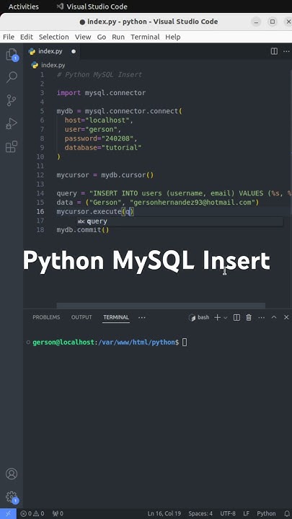Viewport: 292px width, 519px height.
Task: Open the Accounts menu icon
Action: click(12, 474)
